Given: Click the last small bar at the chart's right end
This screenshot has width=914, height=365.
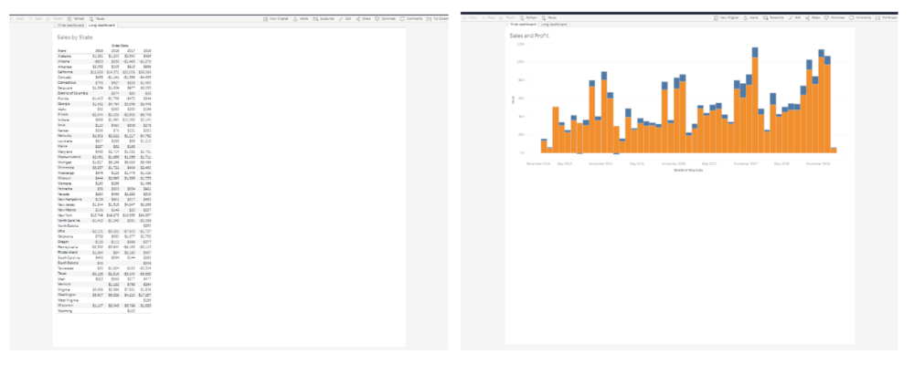Looking at the screenshot, I should tap(834, 151).
